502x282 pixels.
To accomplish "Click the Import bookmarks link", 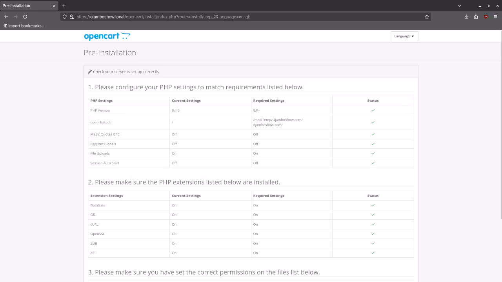I will pyautogui.click(x=24, y=26).
